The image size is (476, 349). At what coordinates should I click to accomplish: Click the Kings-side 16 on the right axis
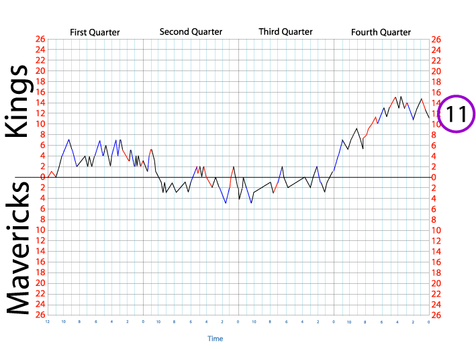[435, 93]
